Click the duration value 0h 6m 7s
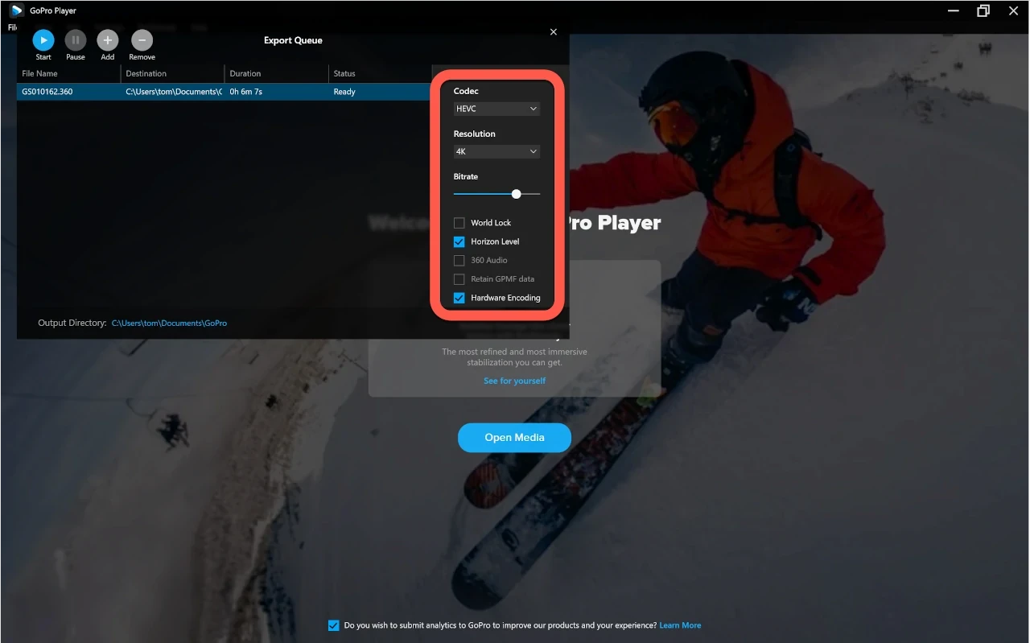1030x643 pixels. (245, 92)
